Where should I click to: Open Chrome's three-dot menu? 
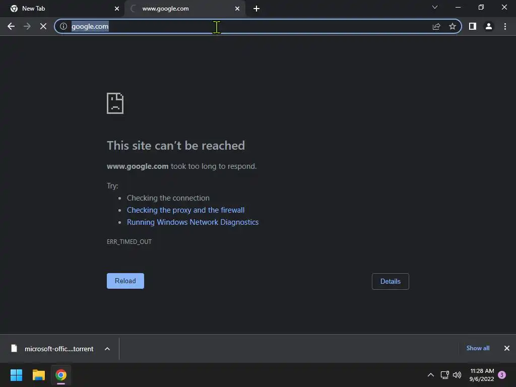505,26
